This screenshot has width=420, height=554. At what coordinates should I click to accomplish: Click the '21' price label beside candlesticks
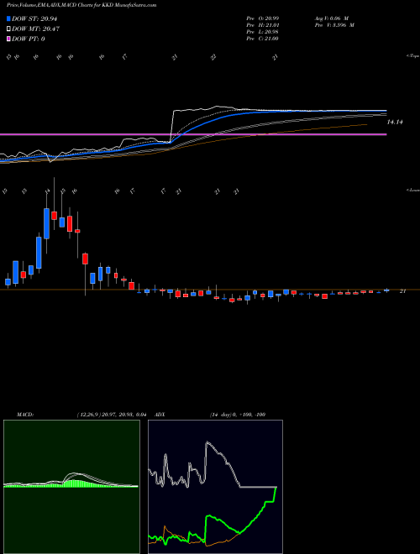(x=402, y=291)
